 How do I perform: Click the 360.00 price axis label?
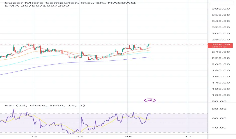pos(221,15)
